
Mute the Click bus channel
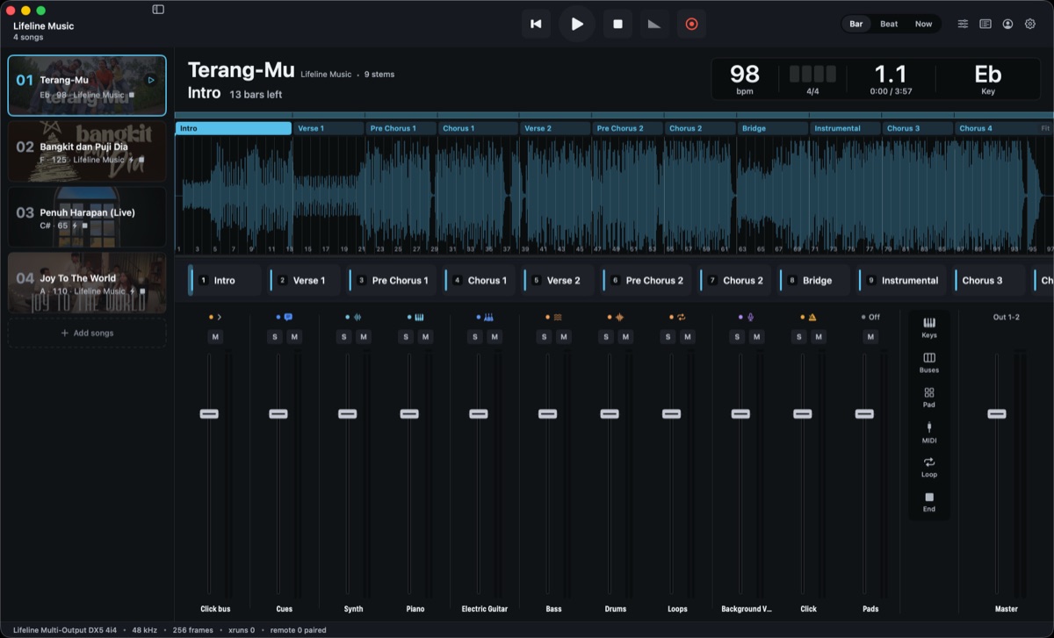(x=215, y=337)
